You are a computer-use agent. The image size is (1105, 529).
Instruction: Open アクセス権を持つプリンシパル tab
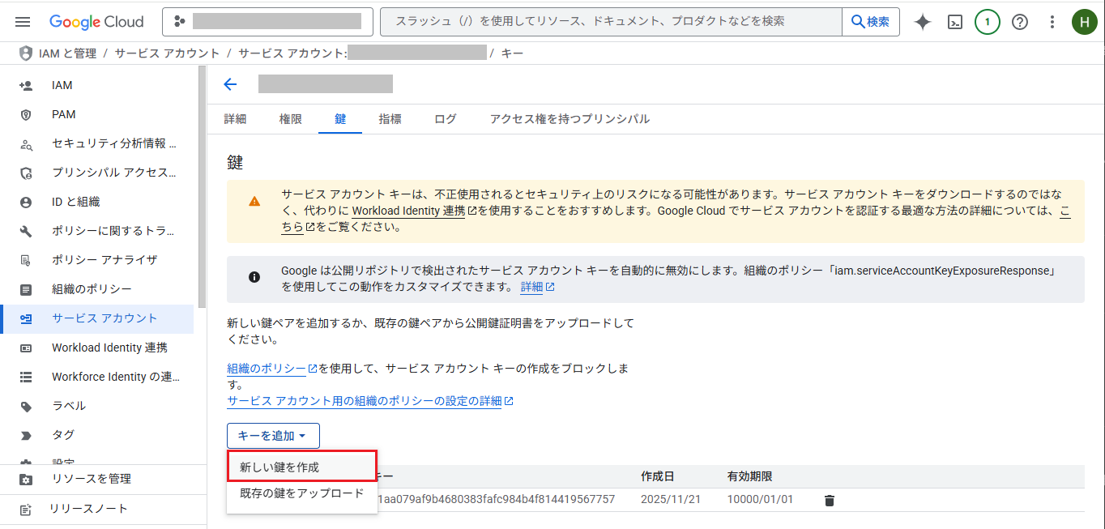click(570, 119)
